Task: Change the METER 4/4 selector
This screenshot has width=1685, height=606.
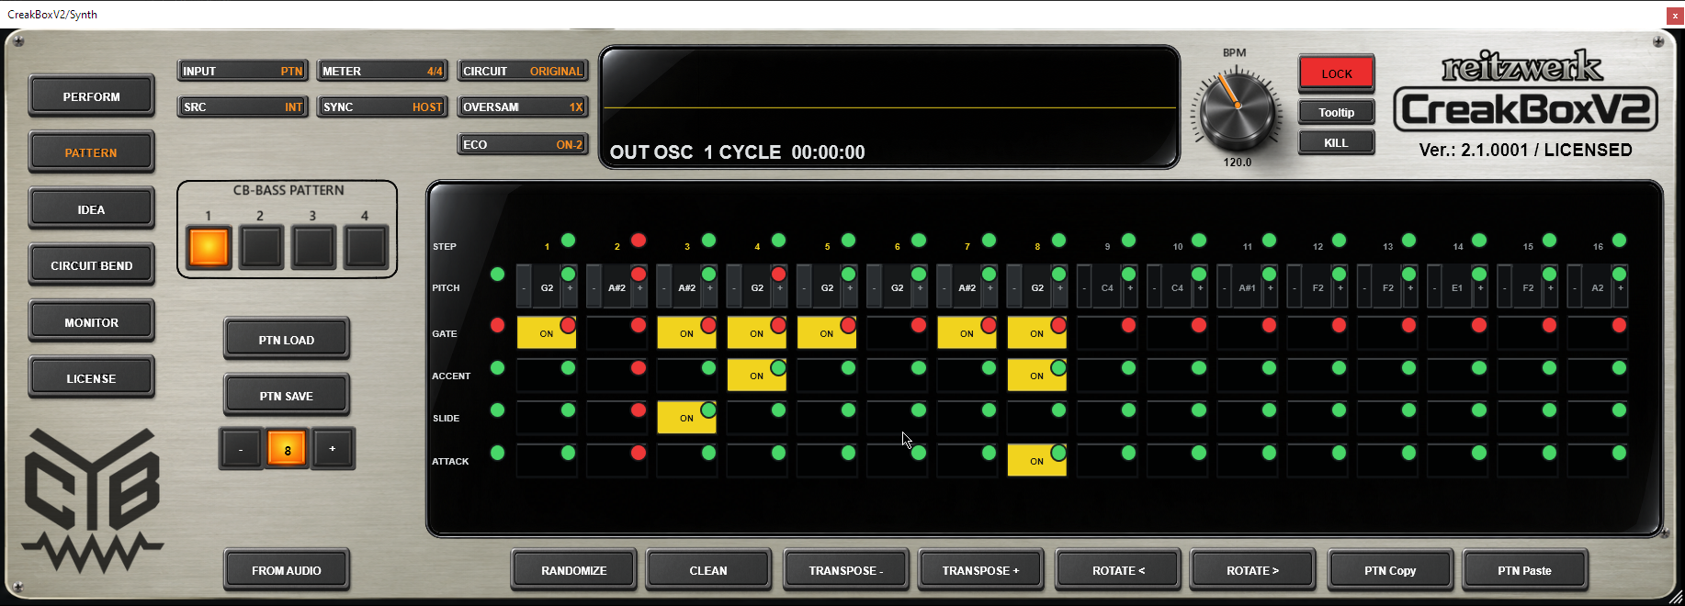Action: [382, 71]
